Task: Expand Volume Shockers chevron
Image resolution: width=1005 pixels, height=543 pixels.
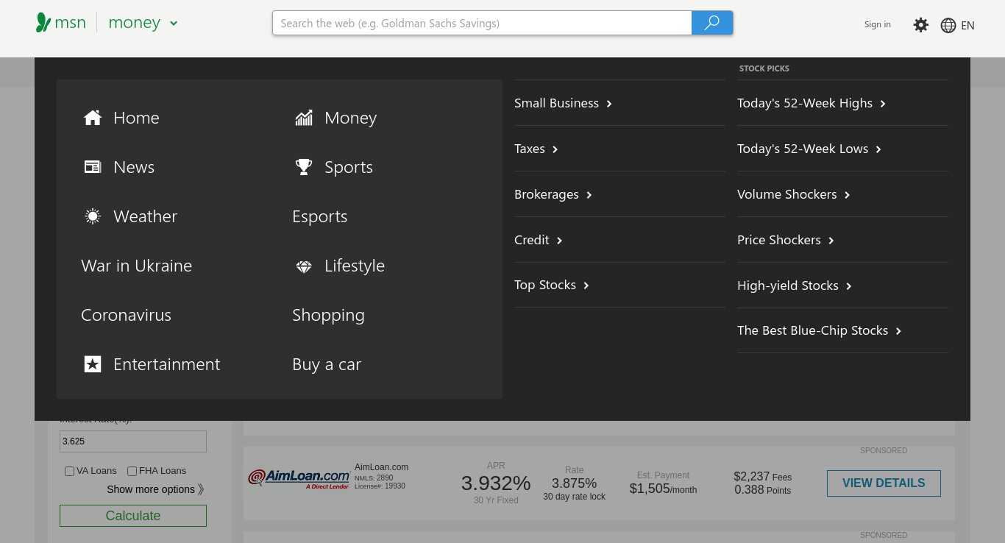Action: click(x=848, y=195)
